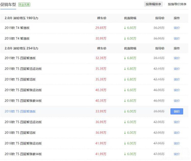Image resolution: width=191 pixels, height=161 pixels.
Task: Click the 36.29万 guide price
Action: tap(159, 28)
